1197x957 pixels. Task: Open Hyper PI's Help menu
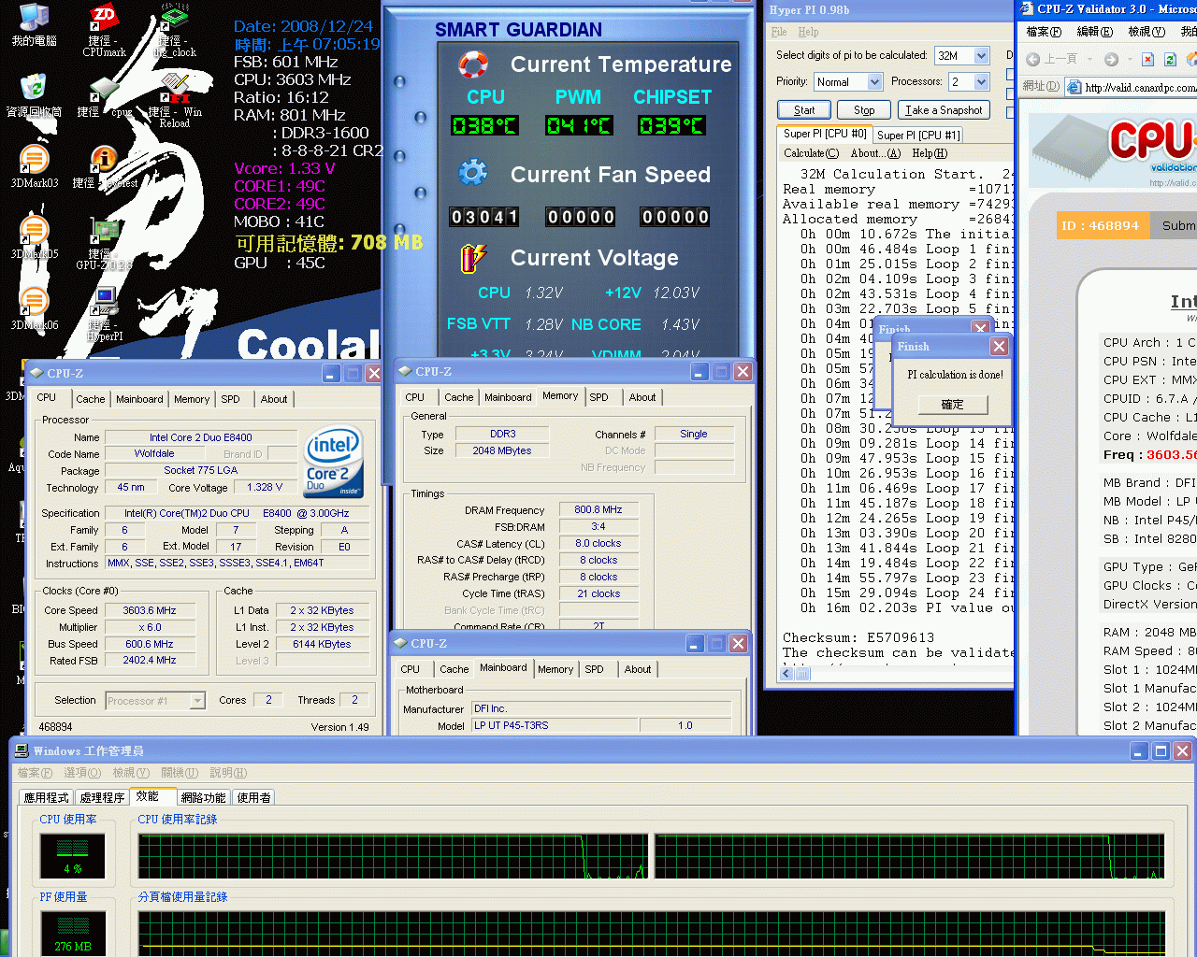tap(808, 32)
